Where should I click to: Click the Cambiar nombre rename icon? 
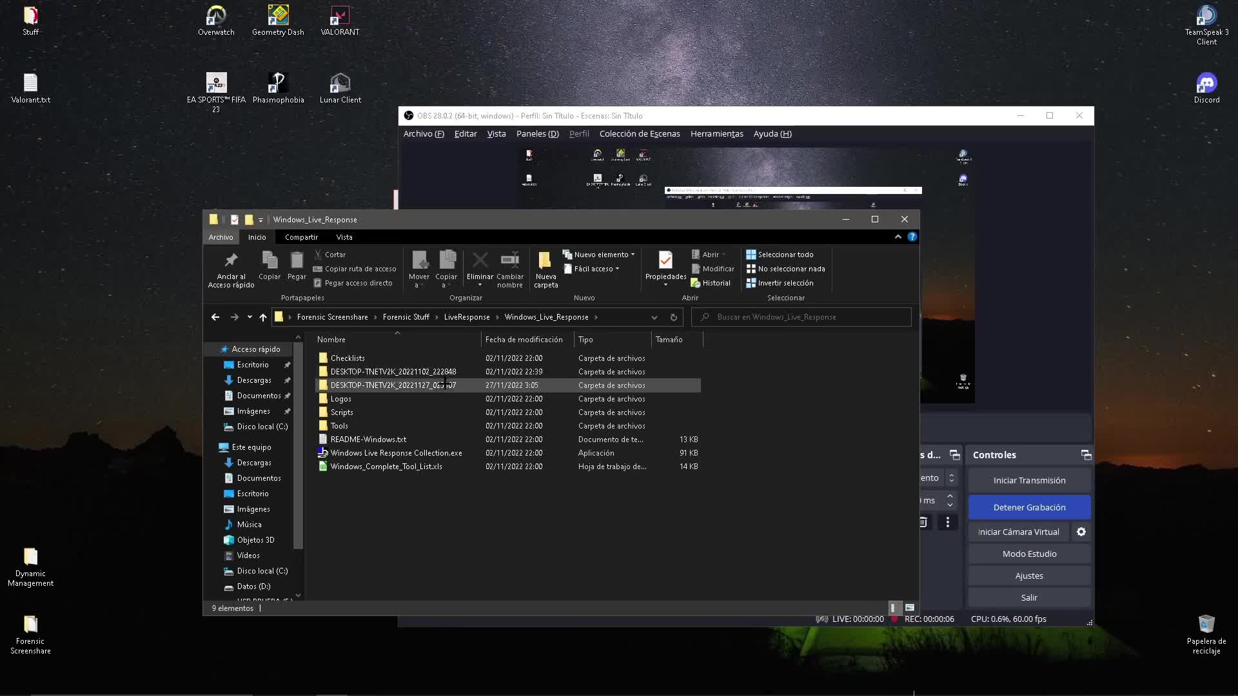509,260
